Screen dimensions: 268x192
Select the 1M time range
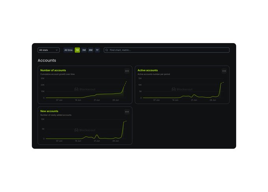click(77, 50)
